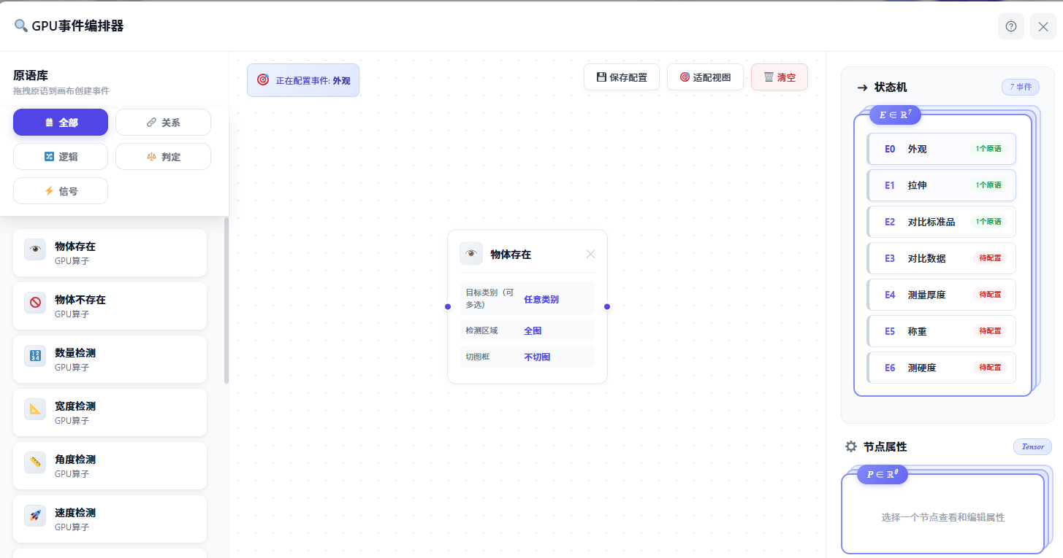The image size is (1063, 558).
Task: Click the primitive library scrollbar
Action: pyautogui.click(x=226, y=300)
